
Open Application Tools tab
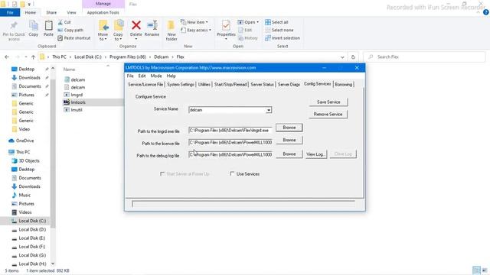(x=103, y=12)
